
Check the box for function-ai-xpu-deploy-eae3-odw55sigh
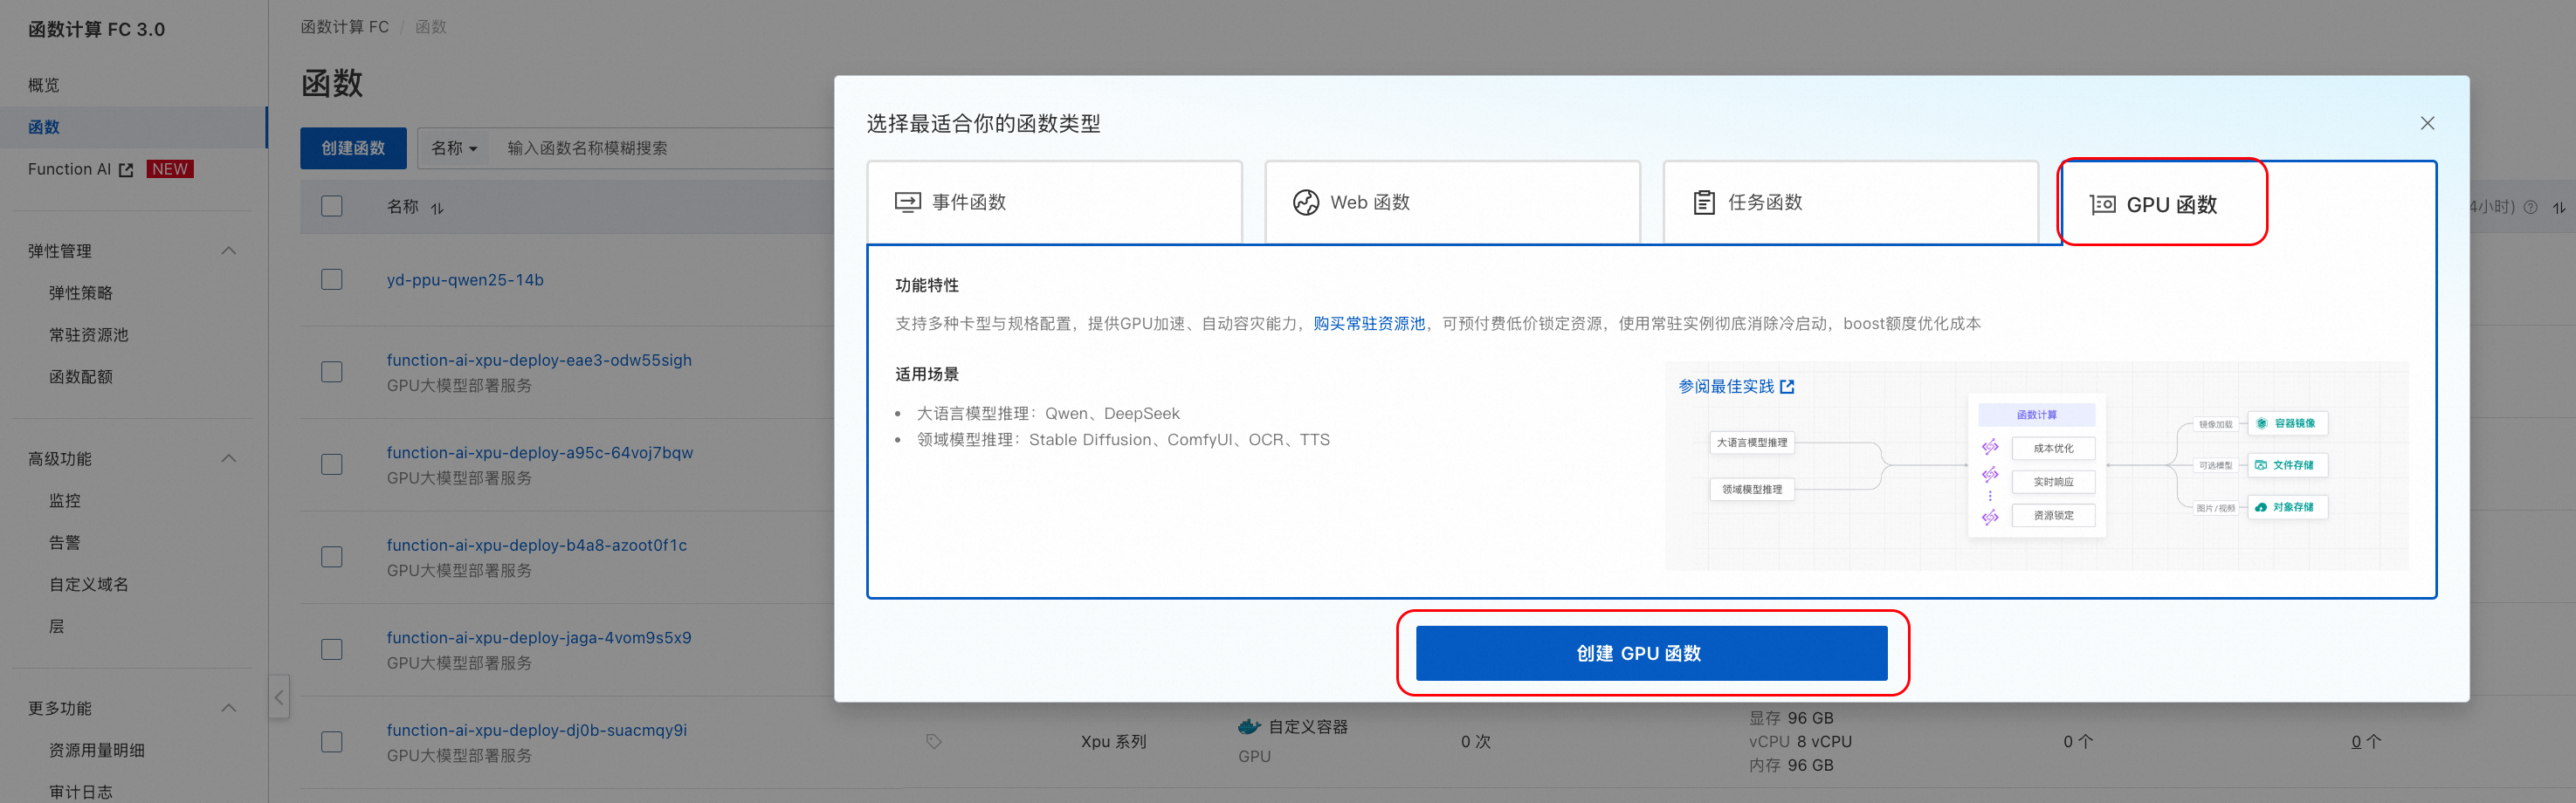pyautogui.click(x=332, y=372)
